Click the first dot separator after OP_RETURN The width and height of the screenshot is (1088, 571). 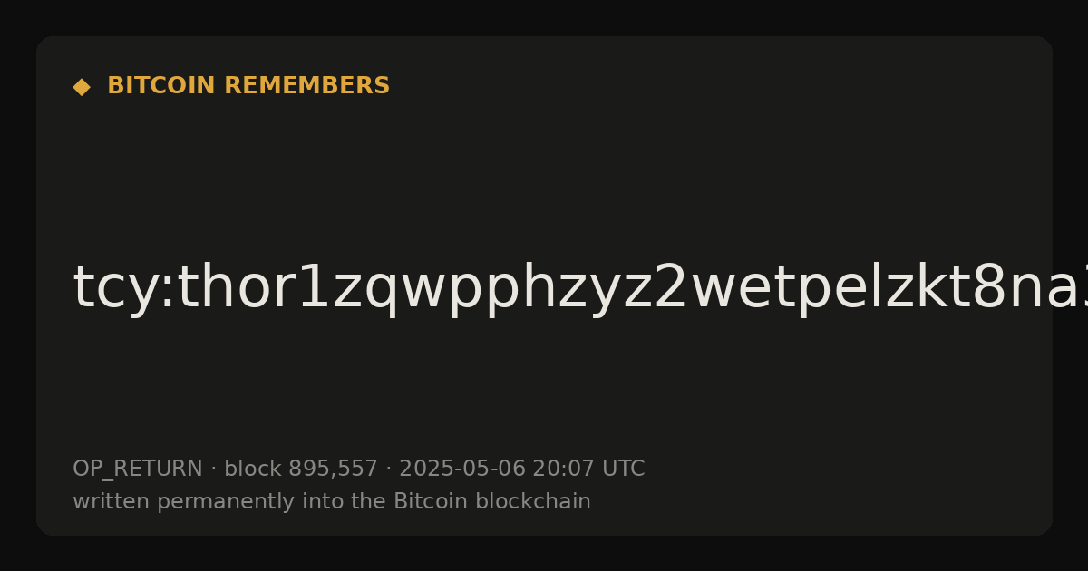tap(213, 469)
